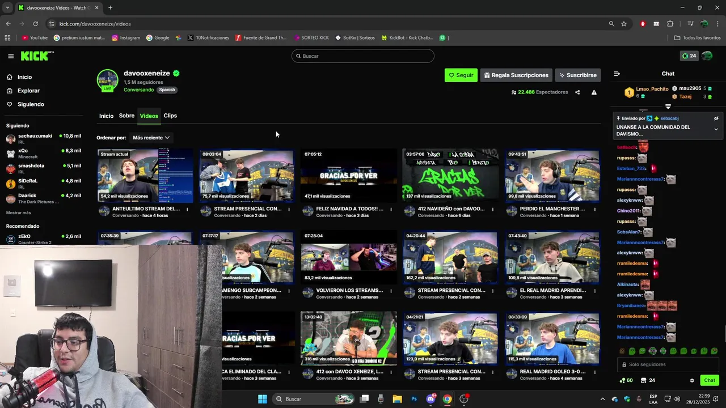Open Chrome extensions puzzle icon
Image resolution: width=726 pixels, height=408 pixels.
tap(670, 24)
